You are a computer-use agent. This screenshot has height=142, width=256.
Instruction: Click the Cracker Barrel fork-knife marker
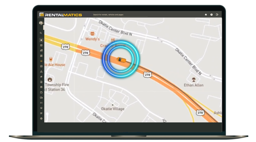(113, 40)
